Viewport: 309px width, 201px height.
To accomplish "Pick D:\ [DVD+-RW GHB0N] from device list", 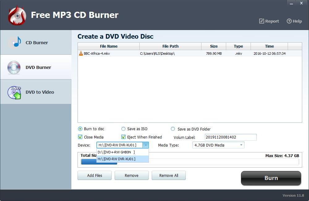I will pyautogui.click(x=123, y=152).
